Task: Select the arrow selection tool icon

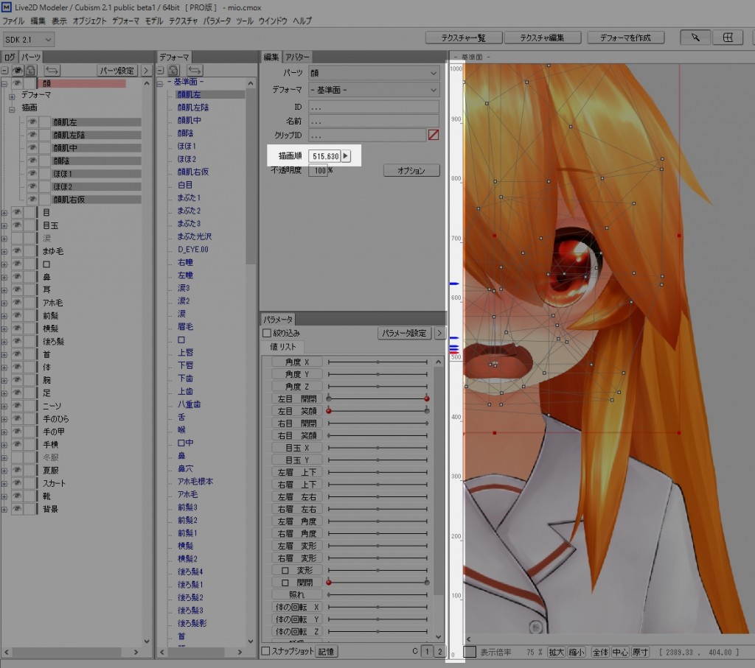Action: [695, 38]
